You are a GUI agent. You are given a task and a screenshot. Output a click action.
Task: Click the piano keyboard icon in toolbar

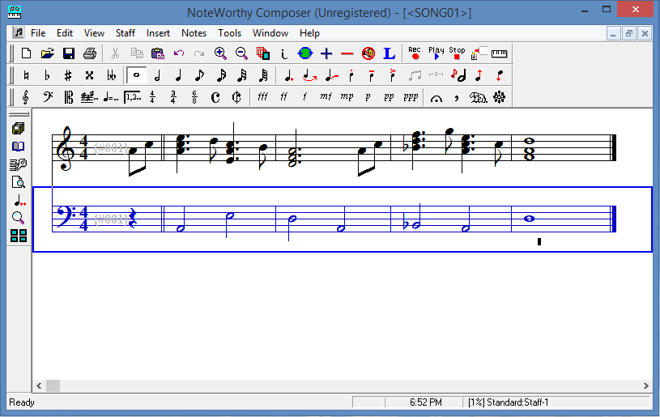pos(499,53)
